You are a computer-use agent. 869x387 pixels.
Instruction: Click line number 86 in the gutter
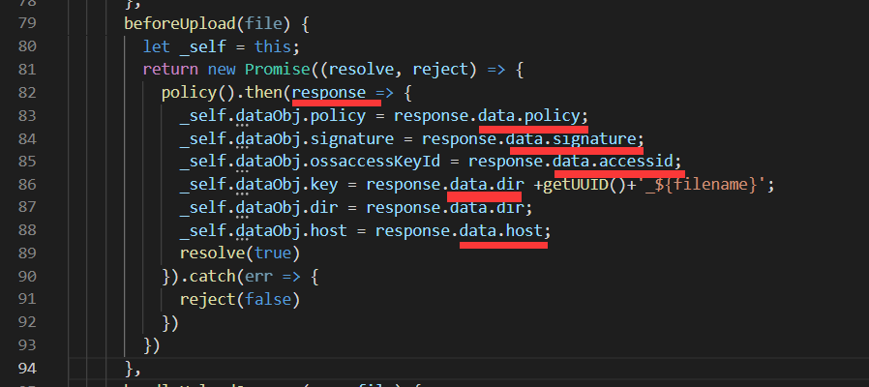[x=27, y=185]
